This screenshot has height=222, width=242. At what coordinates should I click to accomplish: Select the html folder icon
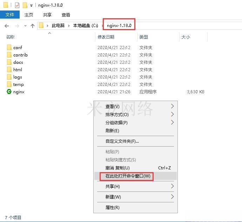point(9,69)
